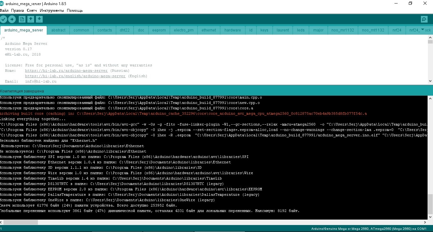433x232 pixels.
Task: Click the editor scrollbar down arrow
Action: [x=430, y=81]
